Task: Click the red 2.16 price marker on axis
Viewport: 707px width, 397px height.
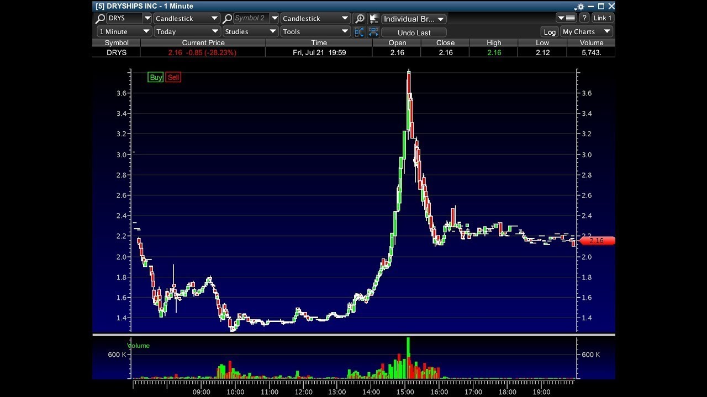Action: pyautogui.click(x=597, y=241)
